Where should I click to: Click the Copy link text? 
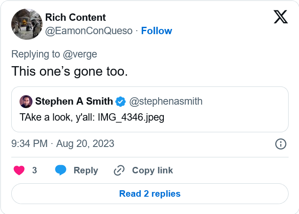pos(153,170)
